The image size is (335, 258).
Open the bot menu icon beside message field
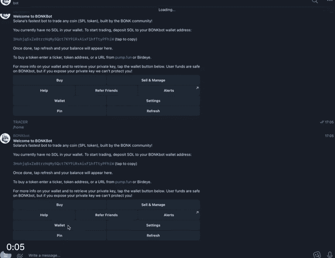[x=5, y=255]
